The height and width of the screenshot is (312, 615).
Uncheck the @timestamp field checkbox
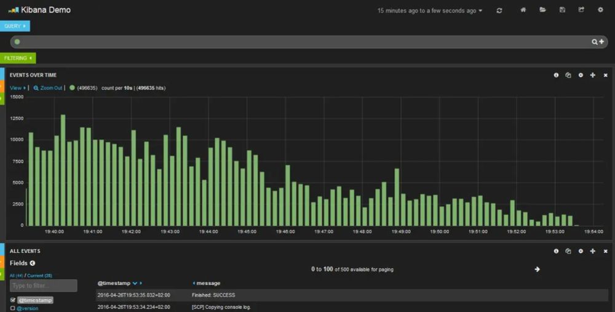(x=12, y=300)
